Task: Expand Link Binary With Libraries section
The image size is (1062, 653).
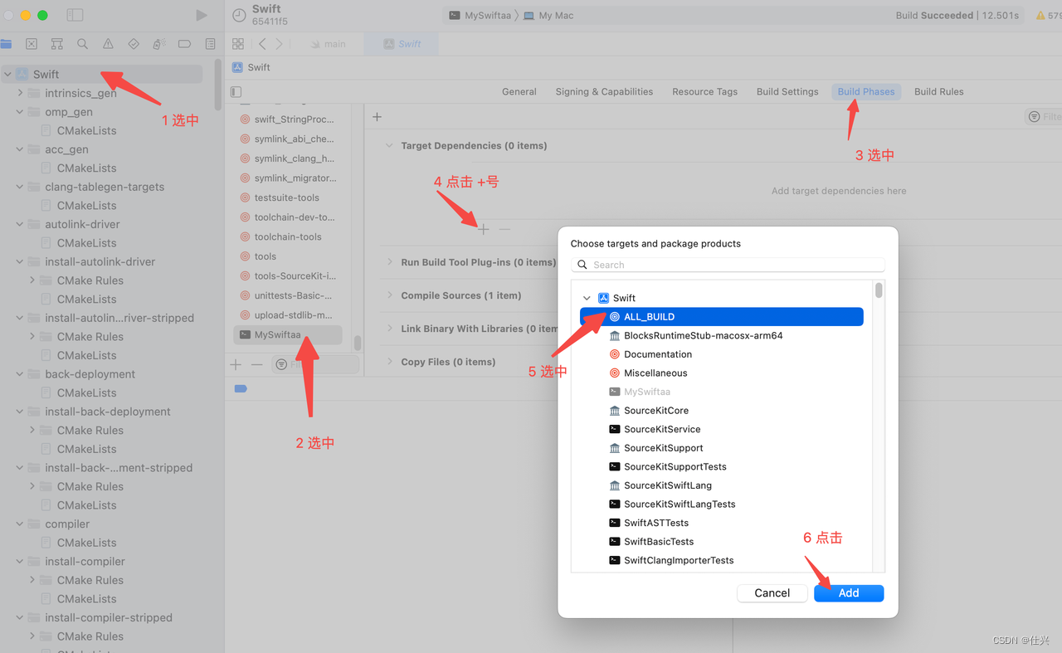Action: [389, 329]
